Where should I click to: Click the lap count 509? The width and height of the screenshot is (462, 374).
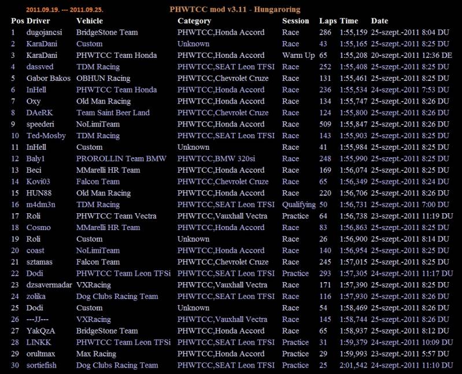click(326, 124)
